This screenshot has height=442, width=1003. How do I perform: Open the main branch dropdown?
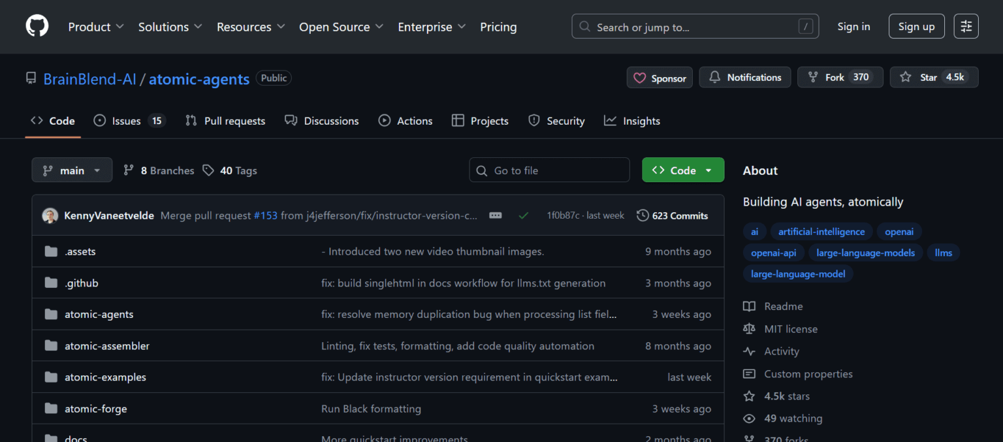(72, 170)
